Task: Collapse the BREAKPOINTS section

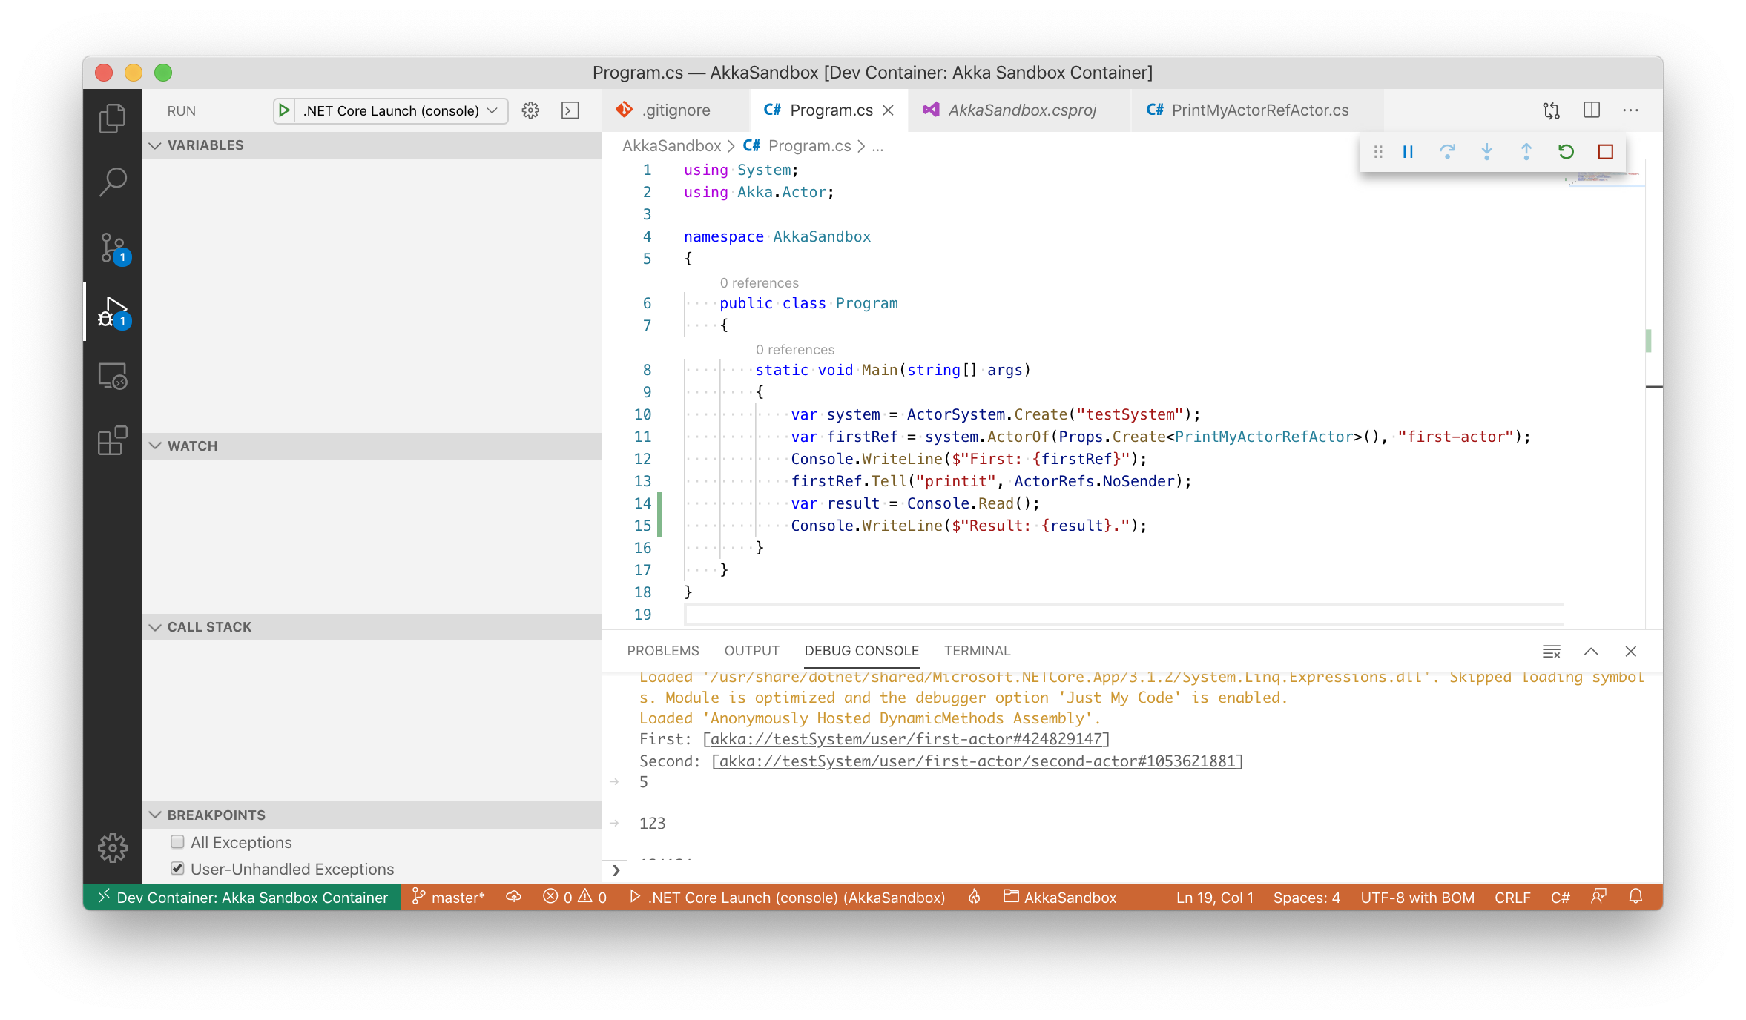Action: [x=155, y=815]
